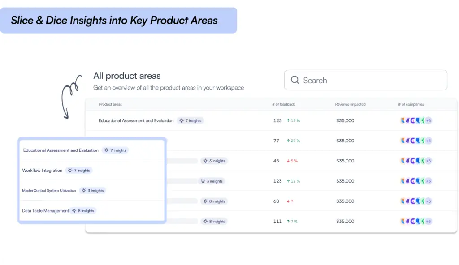Click the $35,000 revenue value in the first row
Screen dimensions: 459x265
point(345,120)
